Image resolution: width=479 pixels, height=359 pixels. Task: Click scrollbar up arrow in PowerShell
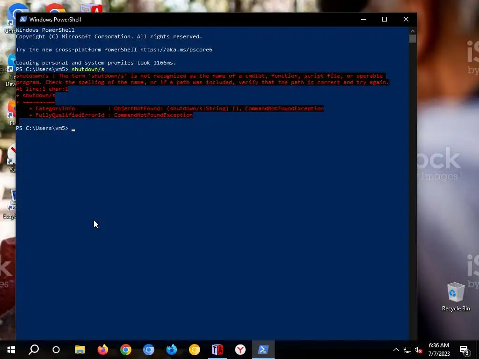(413, 30)
